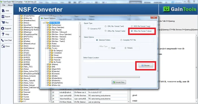
Task: Select EML File Format radio button
Action: pyautogui.click(x=106, y=26)
